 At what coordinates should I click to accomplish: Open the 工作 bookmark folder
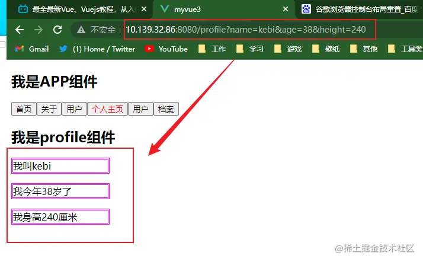[x=212, y=49]
